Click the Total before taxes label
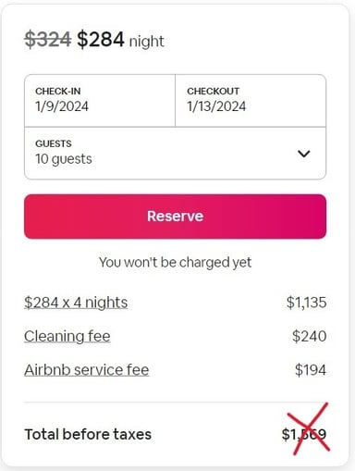This screenshot has width=355, height=471. click(x=88, y=434)
